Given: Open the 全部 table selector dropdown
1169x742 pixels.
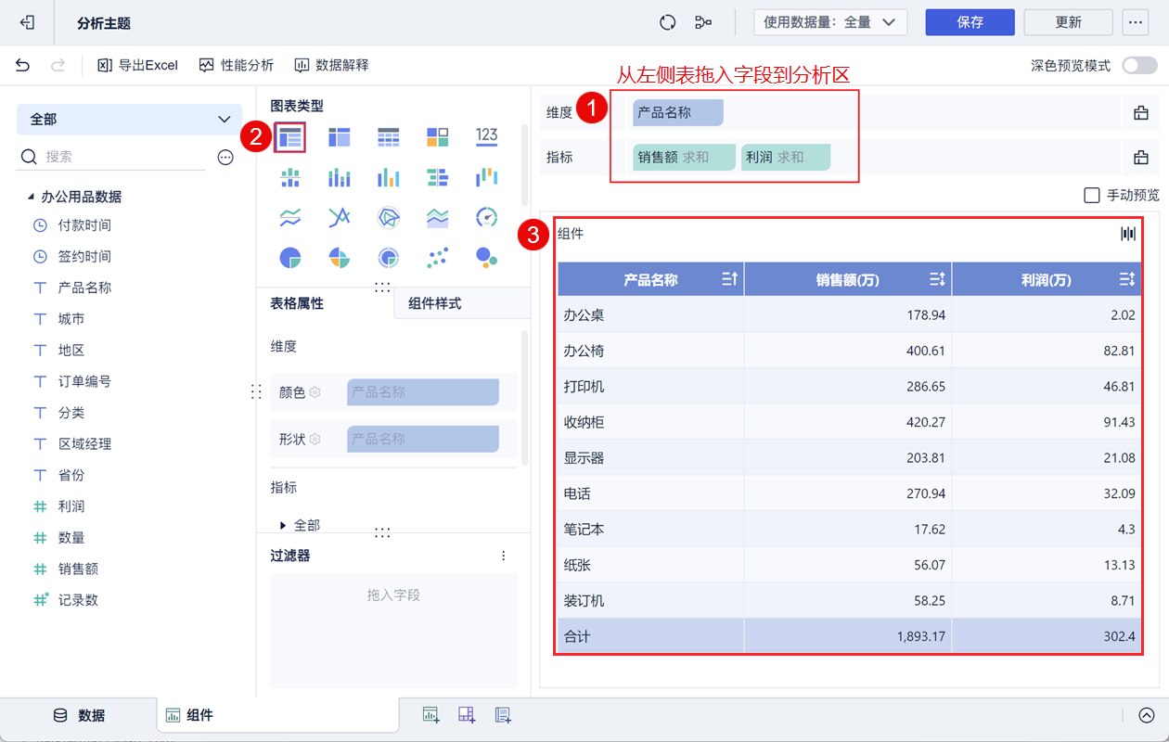Looking at the screenshot, I should pyautogui.click(x=129, y=120).
